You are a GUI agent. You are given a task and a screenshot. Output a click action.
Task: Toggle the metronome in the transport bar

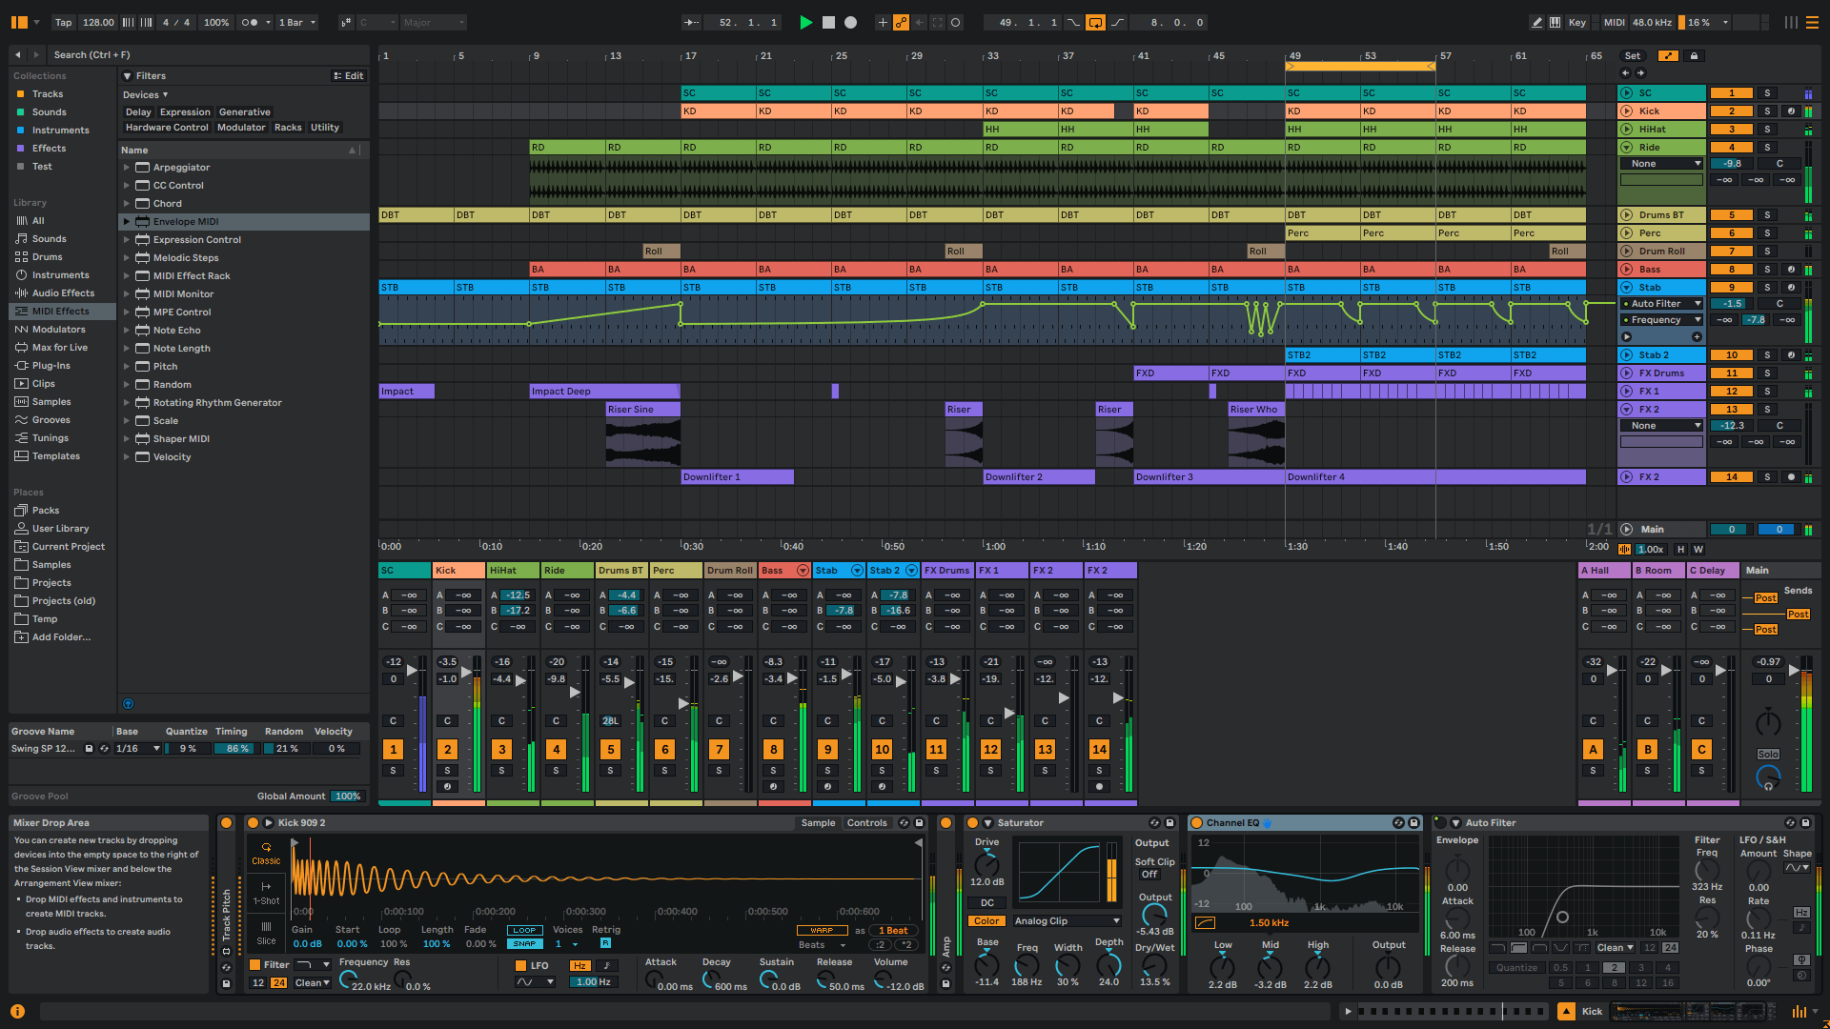point(251,22)
